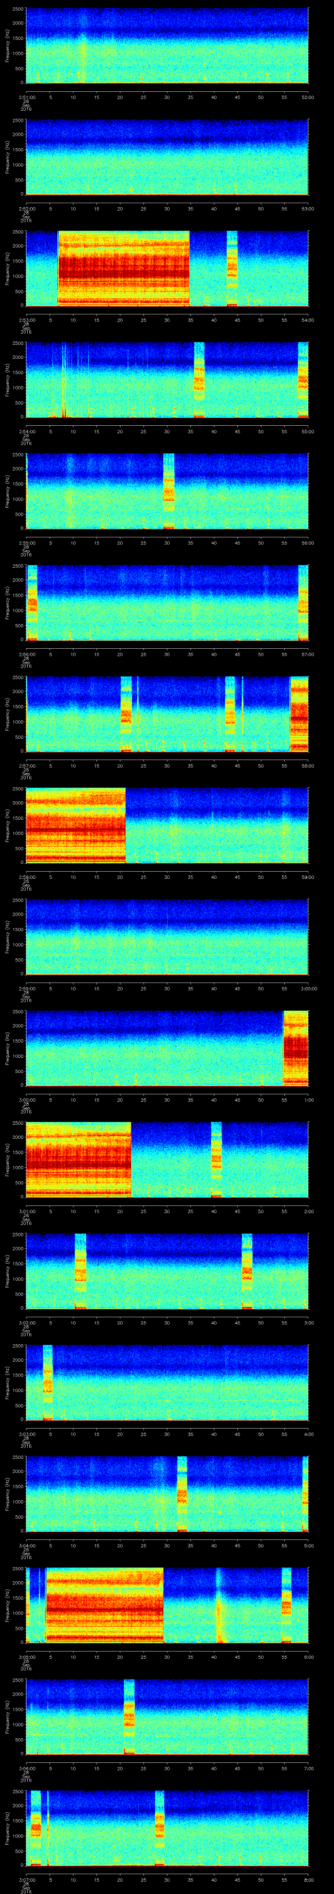The image size is (334, 1894).
Task: Select the wide red signal in the 2:58:00 spectrogram
Action: tap(76, 825)
